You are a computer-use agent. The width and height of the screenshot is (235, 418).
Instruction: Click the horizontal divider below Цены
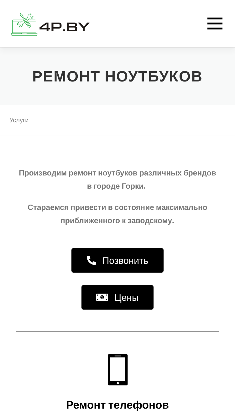tap(118, 332)
